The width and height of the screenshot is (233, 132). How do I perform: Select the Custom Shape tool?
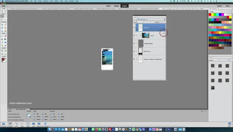coord(5,43)
